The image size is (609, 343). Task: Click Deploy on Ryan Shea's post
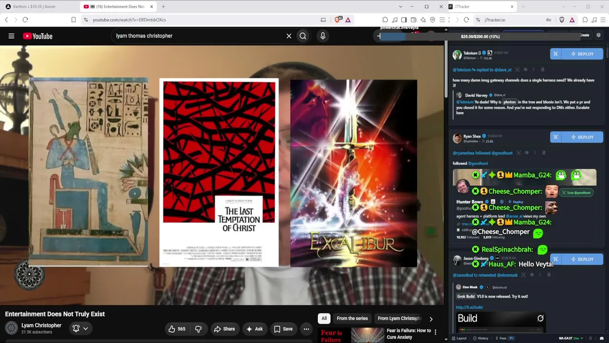tap(582, 137)
